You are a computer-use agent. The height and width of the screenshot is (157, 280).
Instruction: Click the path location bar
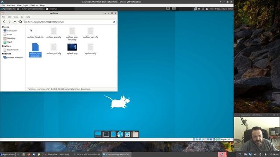[x=70, y=22]
